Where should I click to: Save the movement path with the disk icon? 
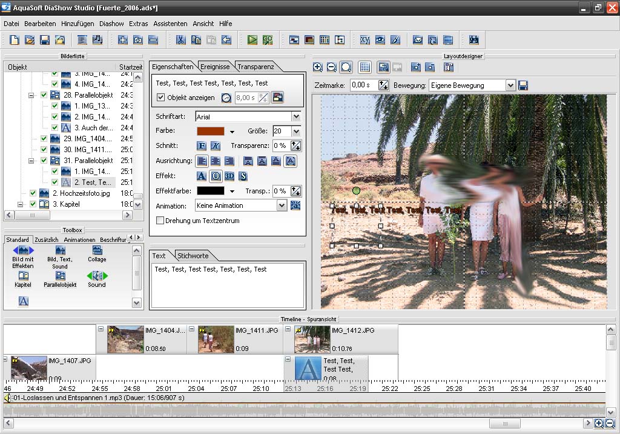click(x=523, y=85)
